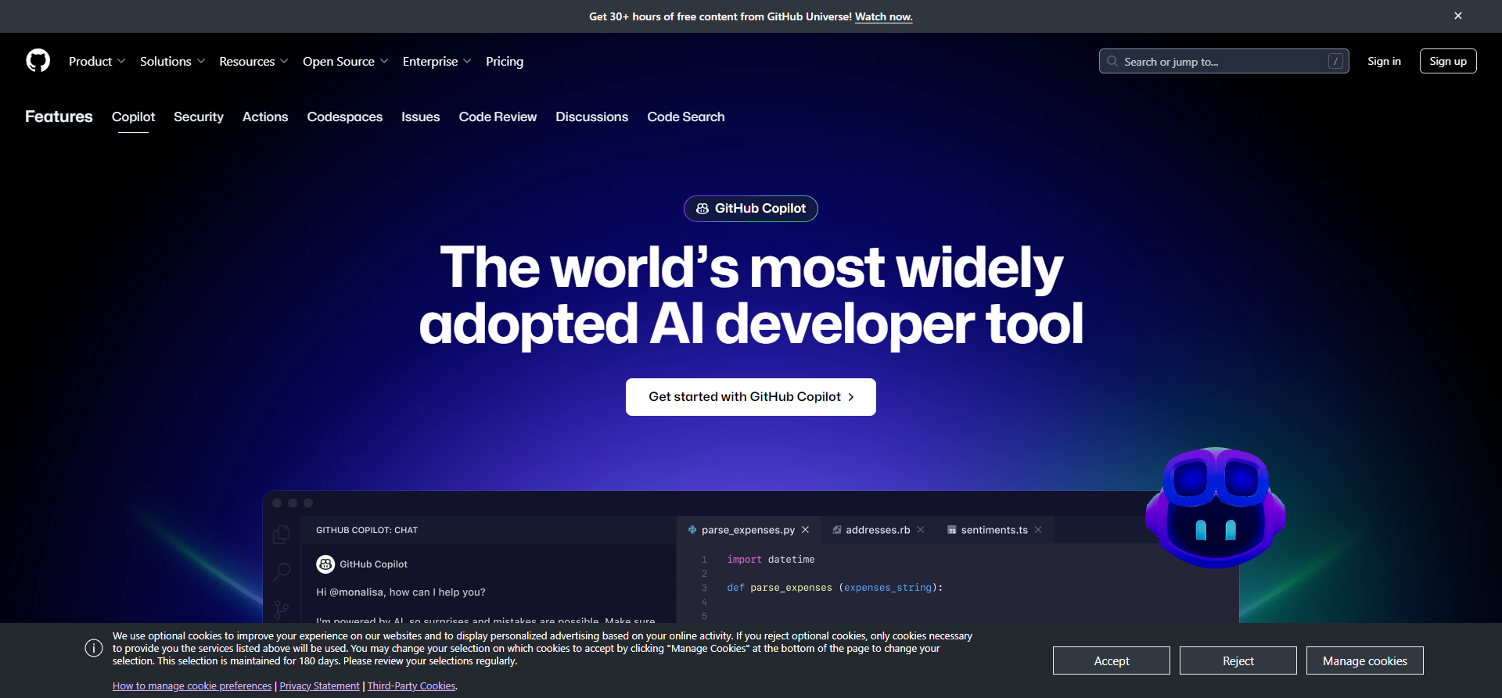
Task: Click the GitHub Copilot pill badge
Action: [751, 209]
